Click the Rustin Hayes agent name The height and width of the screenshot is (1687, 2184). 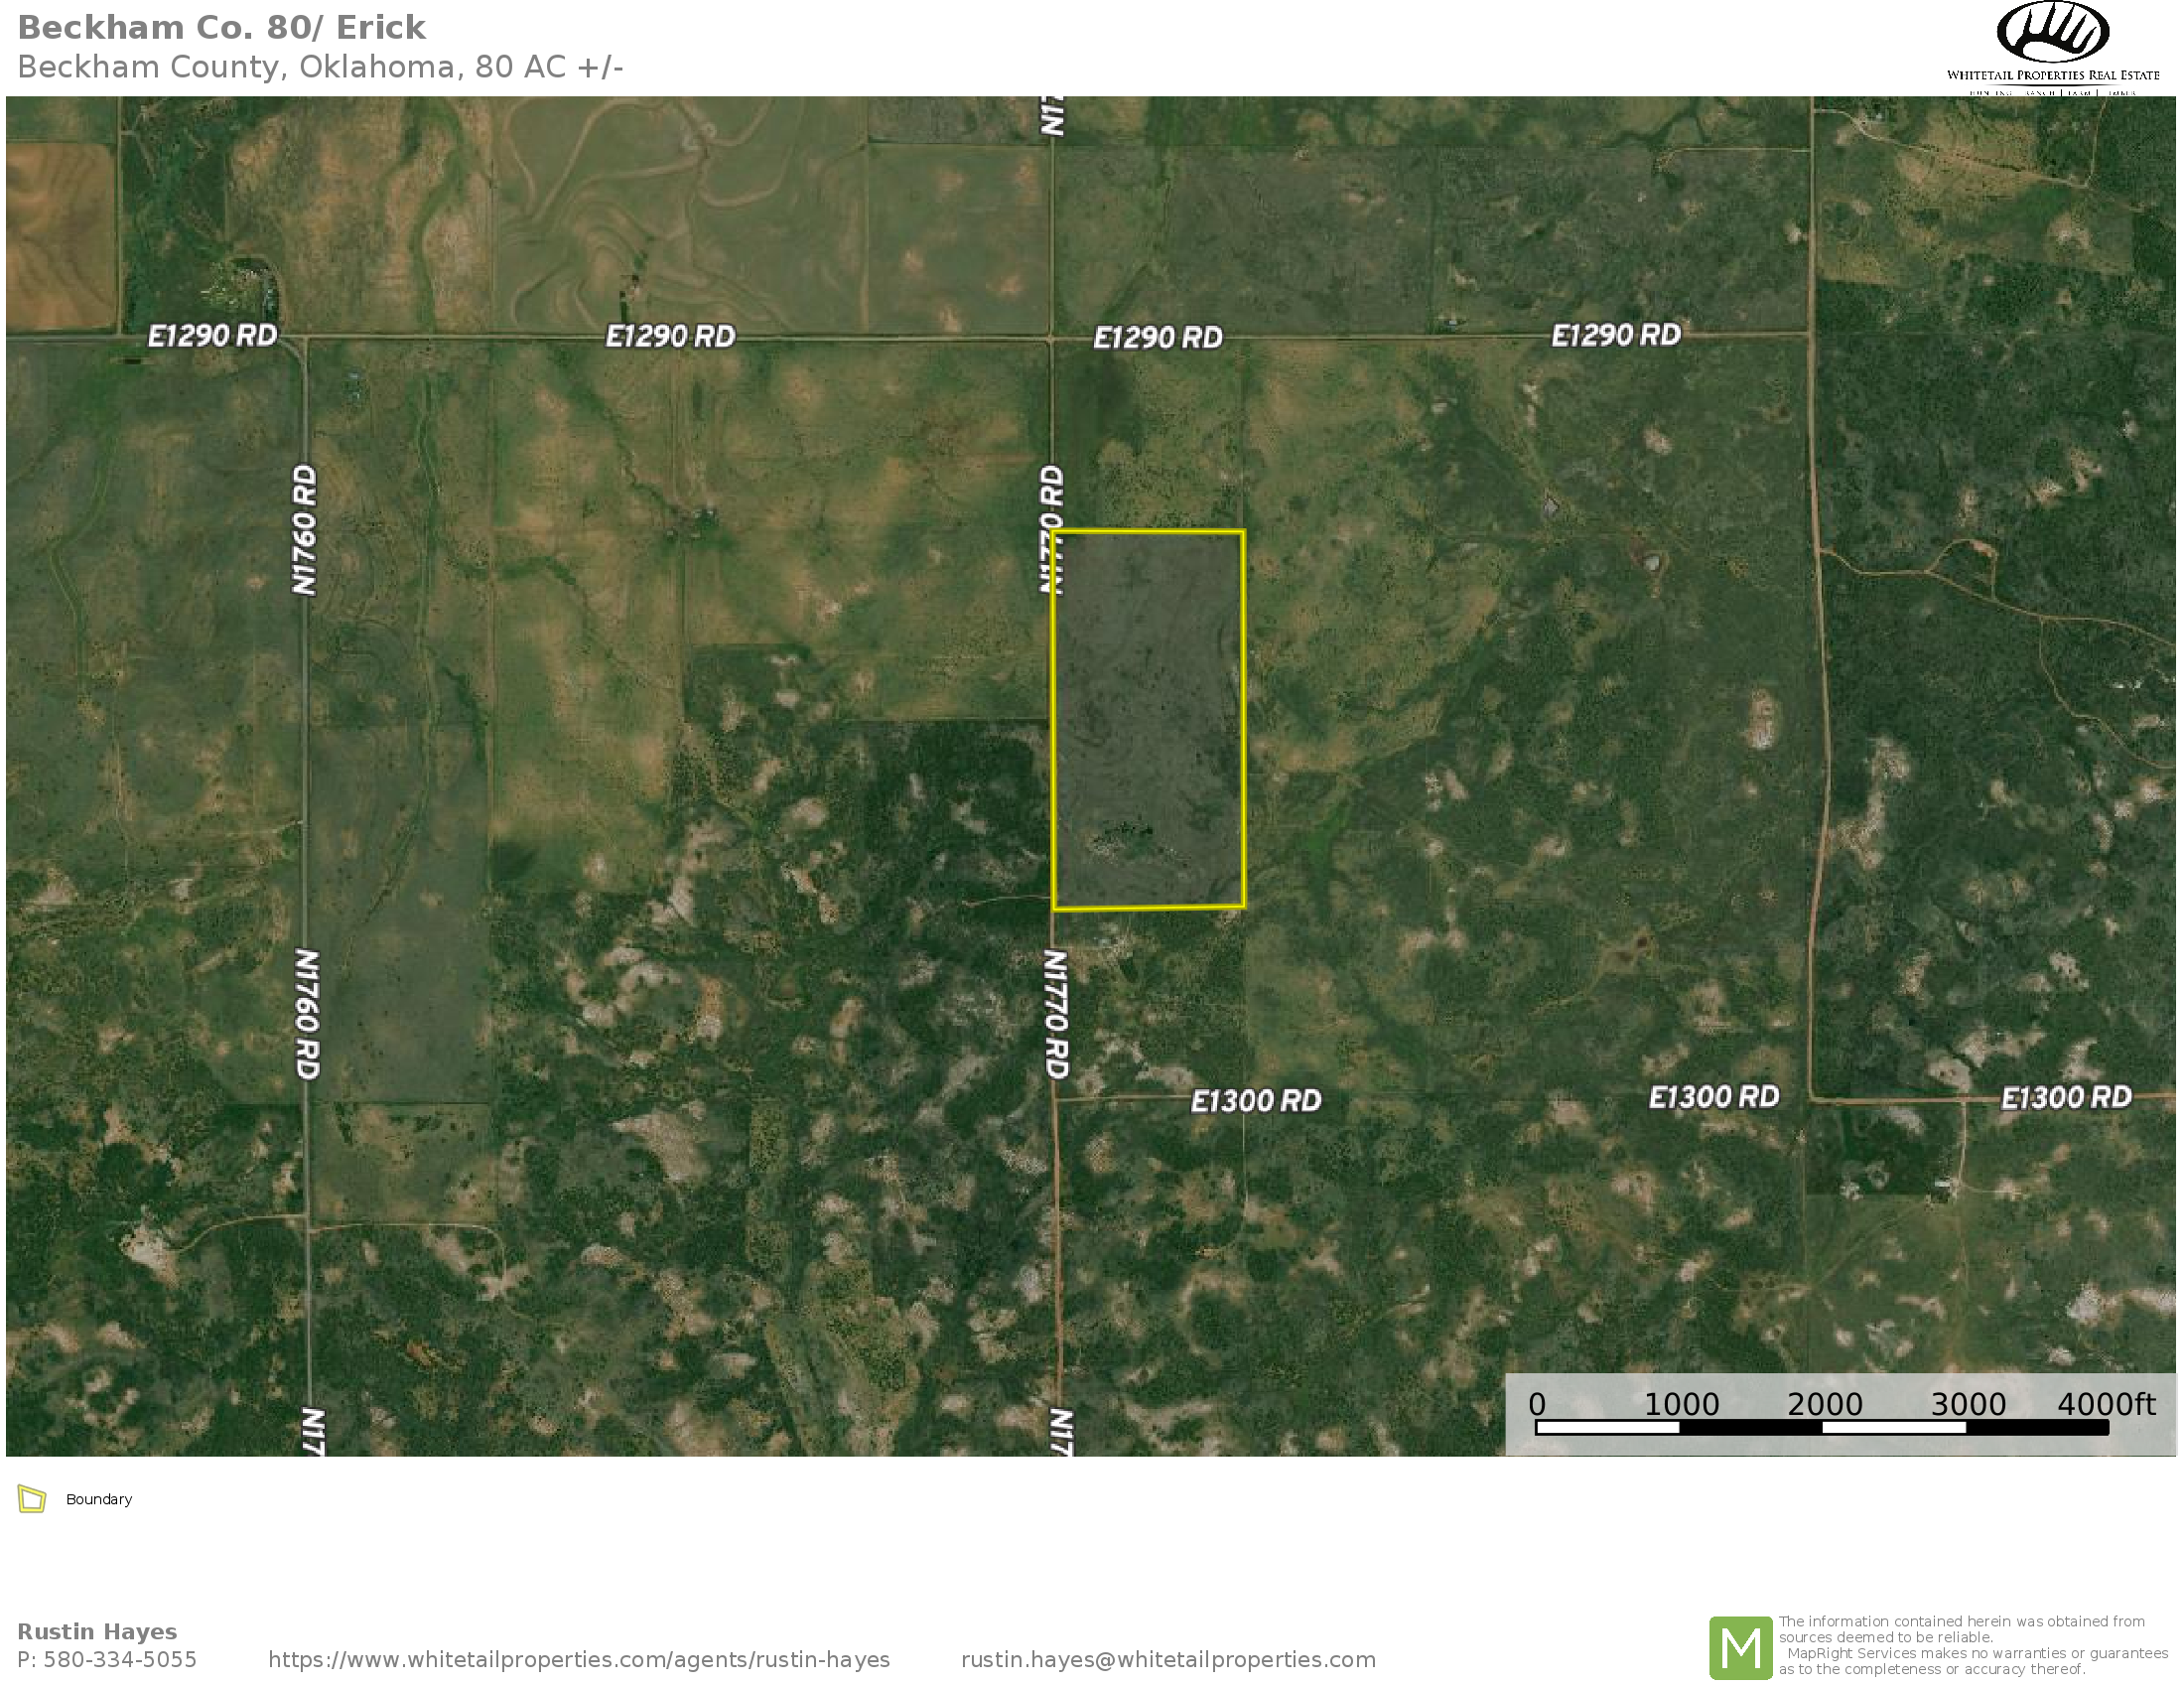coord(97,1631)
